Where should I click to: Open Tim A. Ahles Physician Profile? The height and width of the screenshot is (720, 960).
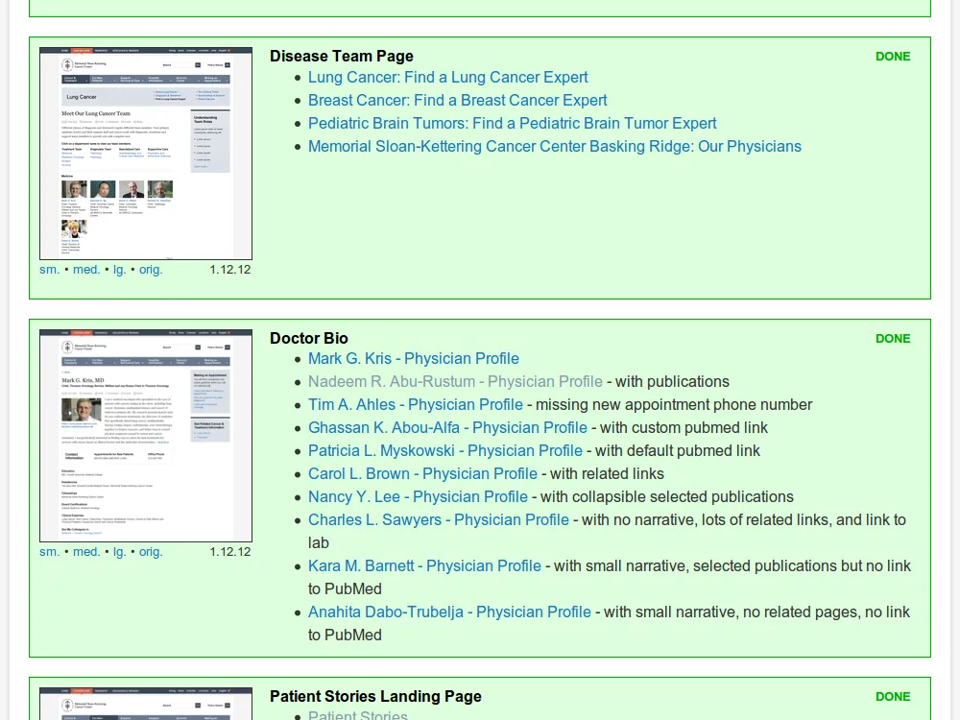pyautogui.click(x=415, y=405)
